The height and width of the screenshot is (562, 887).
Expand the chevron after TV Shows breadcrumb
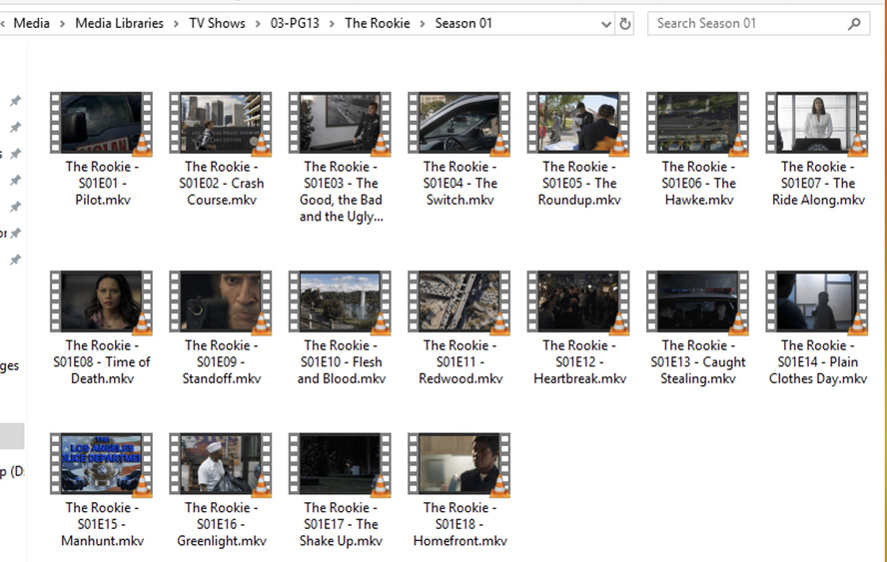258,24
